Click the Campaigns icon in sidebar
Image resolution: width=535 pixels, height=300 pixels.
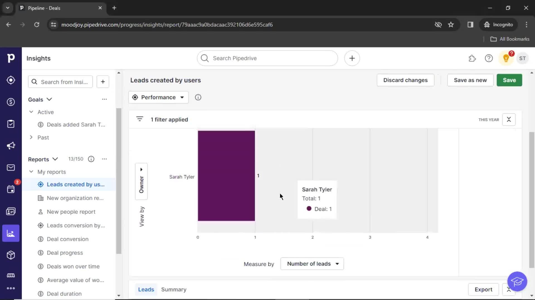tap(11, 146)
